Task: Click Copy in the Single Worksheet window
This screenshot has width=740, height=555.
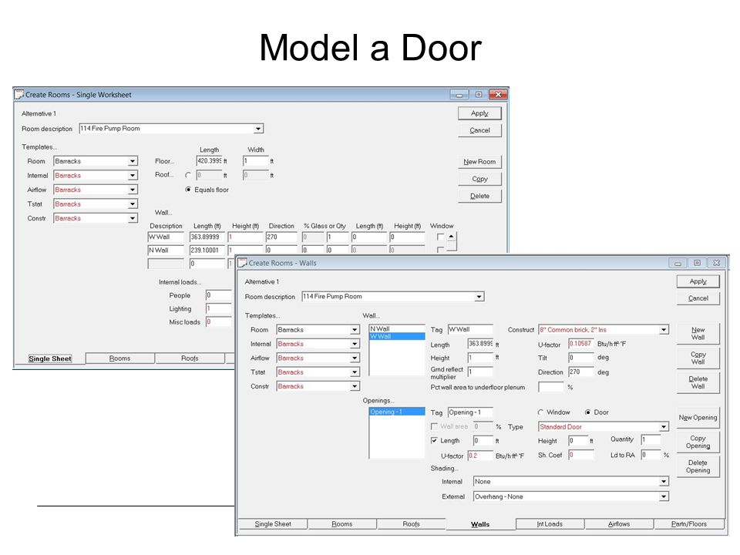Action: [479, 179]
